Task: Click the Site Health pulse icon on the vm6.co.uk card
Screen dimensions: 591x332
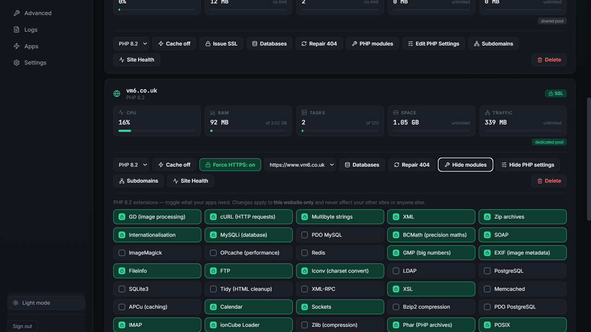Action: pyautogui.click(x=175, y=181)
